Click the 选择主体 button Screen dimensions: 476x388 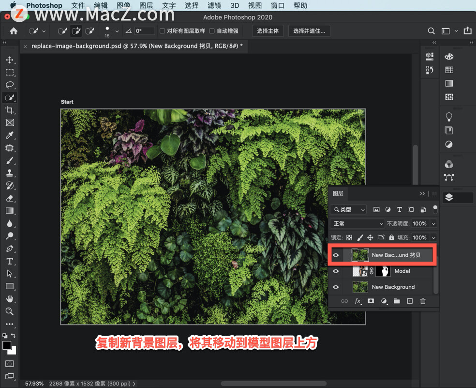[268, 31]
